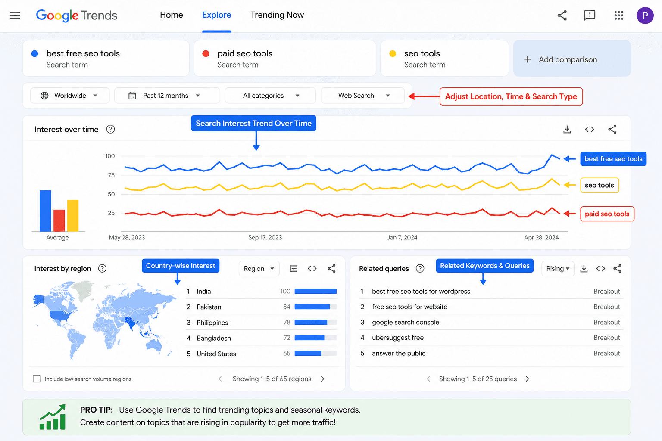662x441 pixels.
Task: Go to the Home tab
Action: [x=172, y=15]
